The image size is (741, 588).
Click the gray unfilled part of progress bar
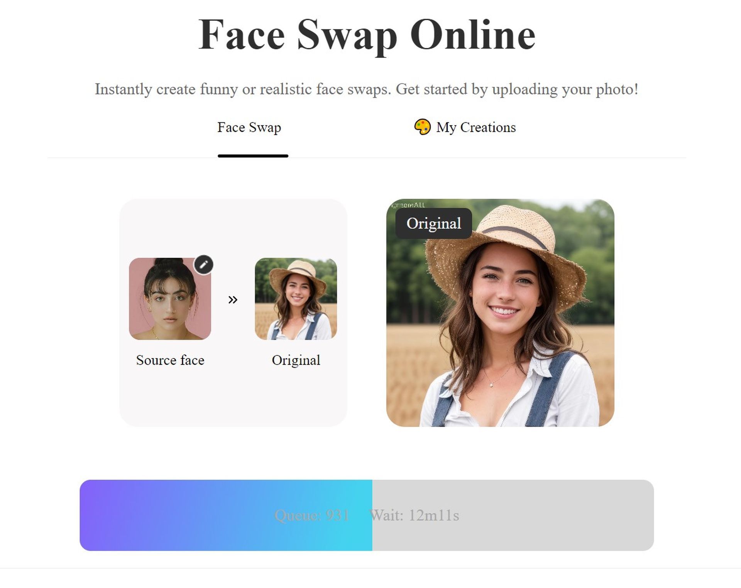tap(513, 515)
